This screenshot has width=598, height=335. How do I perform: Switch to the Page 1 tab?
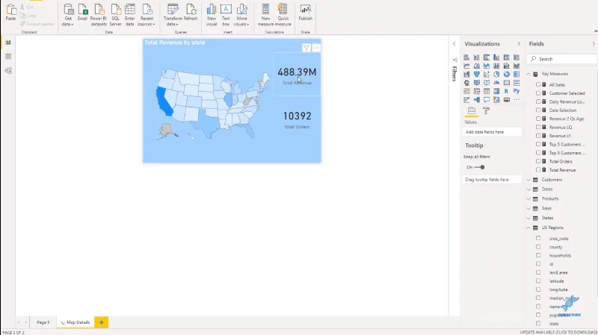coord(43,322)
